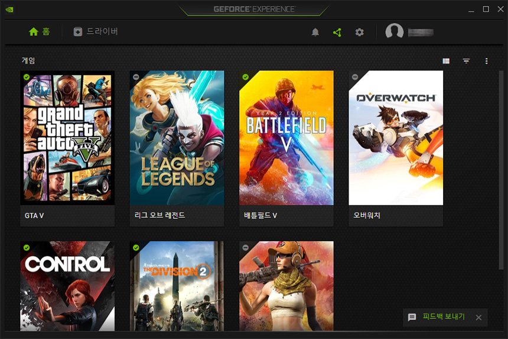Click the 오버워치 title label
The image size is (508, 339).
tap(367, 215)
